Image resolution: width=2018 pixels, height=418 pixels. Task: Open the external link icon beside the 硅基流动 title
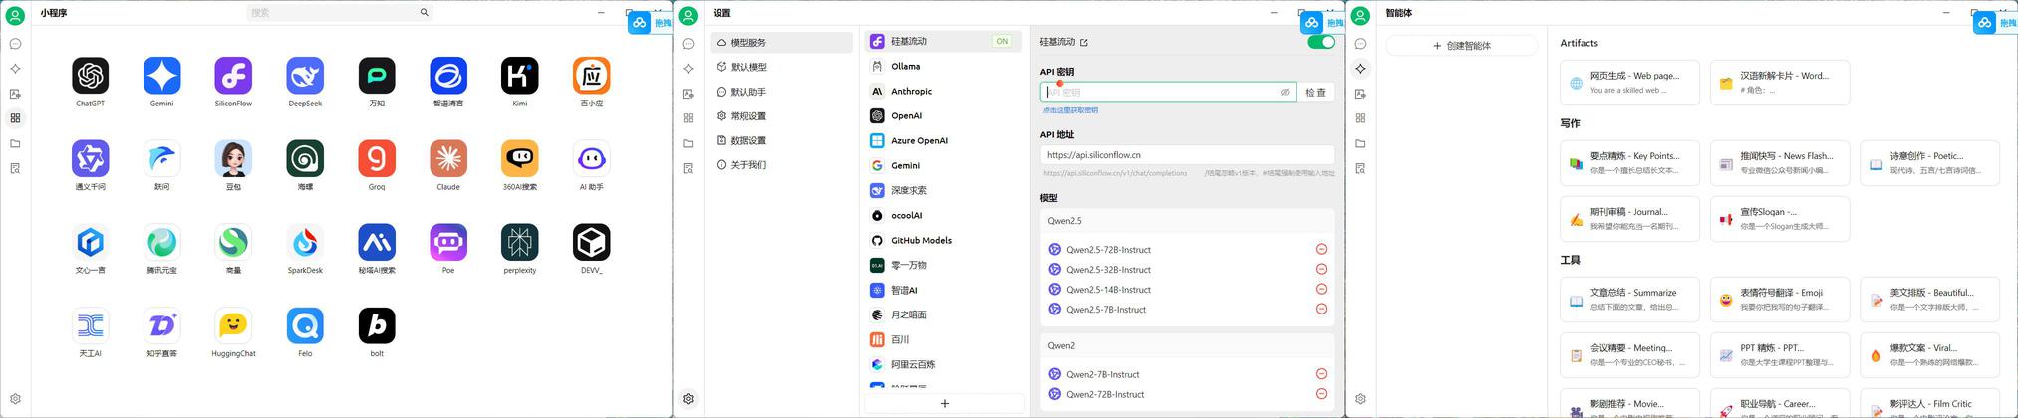click(x=1084, y=42)
